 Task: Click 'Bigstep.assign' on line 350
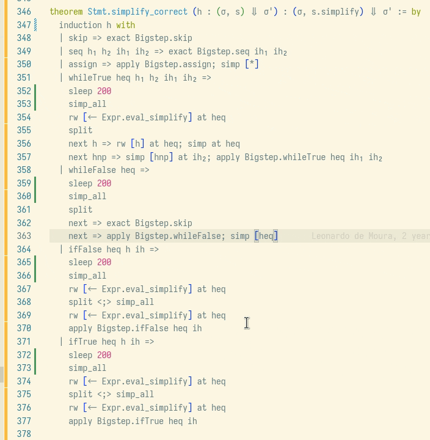click(180, 65)
